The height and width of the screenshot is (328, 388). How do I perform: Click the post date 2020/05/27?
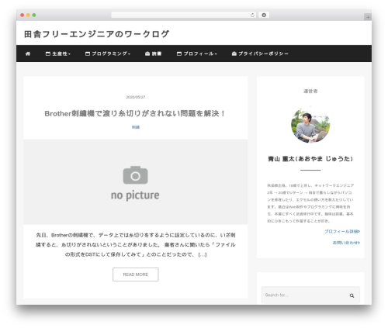136,97
